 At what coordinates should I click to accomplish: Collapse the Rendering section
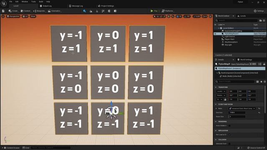216,122
